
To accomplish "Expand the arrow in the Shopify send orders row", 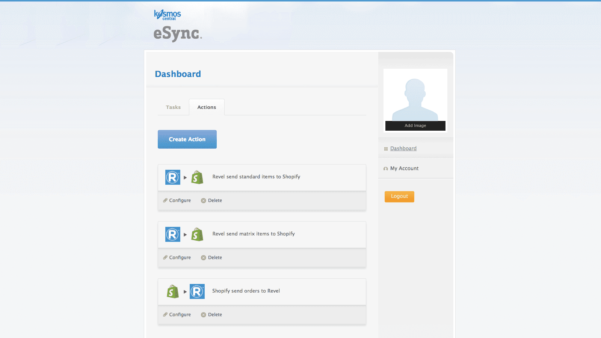I will [x=185, y=291].
